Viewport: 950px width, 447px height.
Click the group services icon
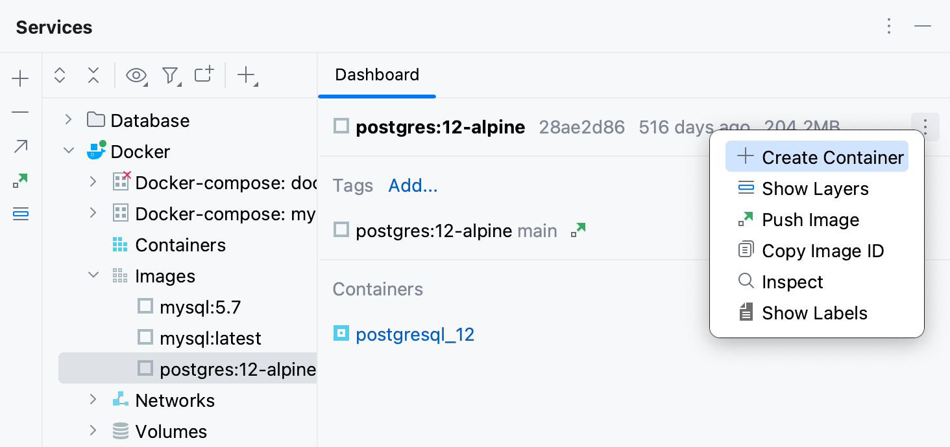[204, 75]
